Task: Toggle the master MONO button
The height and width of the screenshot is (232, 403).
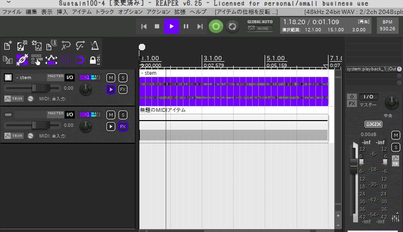Action: coord(373,124)
